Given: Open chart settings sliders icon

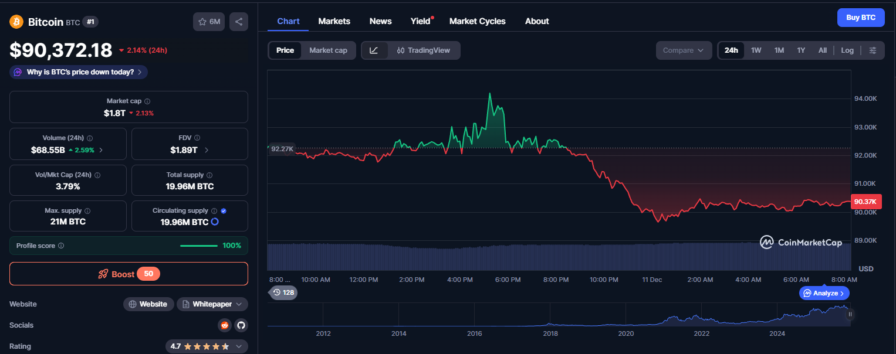Looking at the screenshot, I should [x=873, y=50].
